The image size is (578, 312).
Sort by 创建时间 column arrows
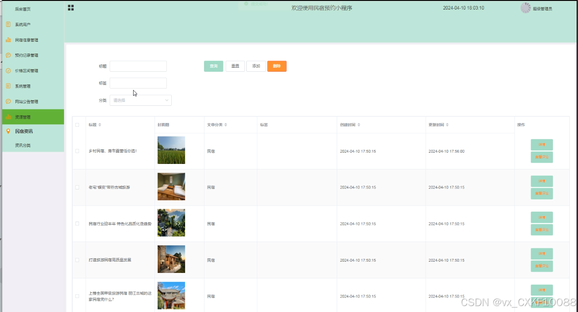pyautogui.click(x=359, y=125)
